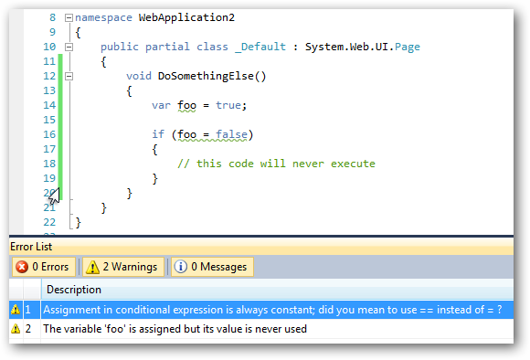530x360 pixels.
Task: Place cursor in 'this code will never execute' comment
Action: [276, 164]
